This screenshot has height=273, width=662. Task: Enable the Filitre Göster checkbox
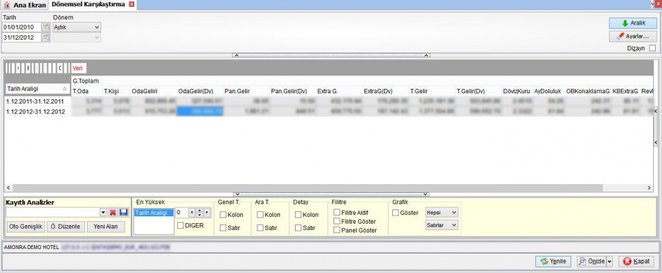tap(337, 221)
